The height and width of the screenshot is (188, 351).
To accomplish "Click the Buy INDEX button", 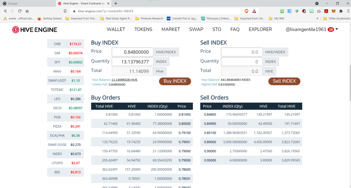I will click(175, 81).
